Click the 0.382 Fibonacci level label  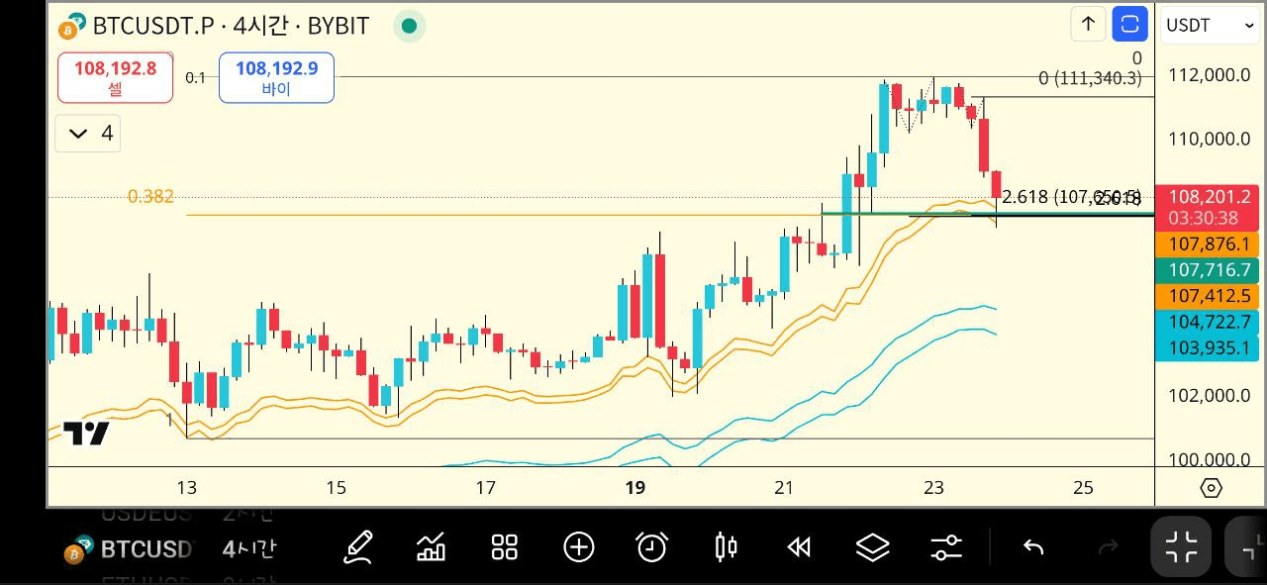pos(150,196)
